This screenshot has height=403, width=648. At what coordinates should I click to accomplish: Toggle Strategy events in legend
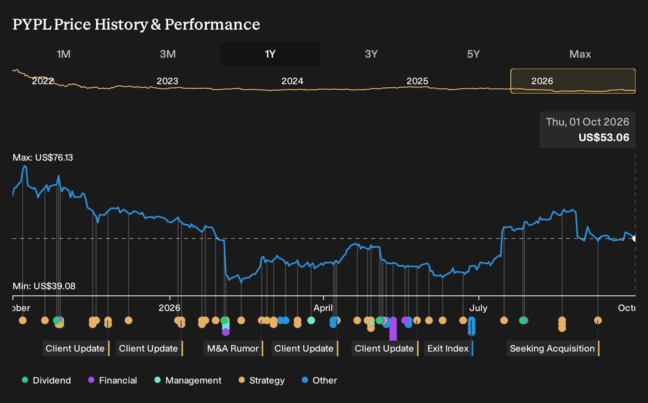pyautogui.click(x=262, y=380)
